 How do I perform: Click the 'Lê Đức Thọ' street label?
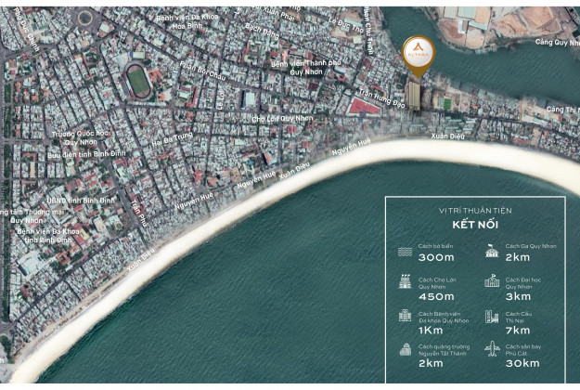346,25
